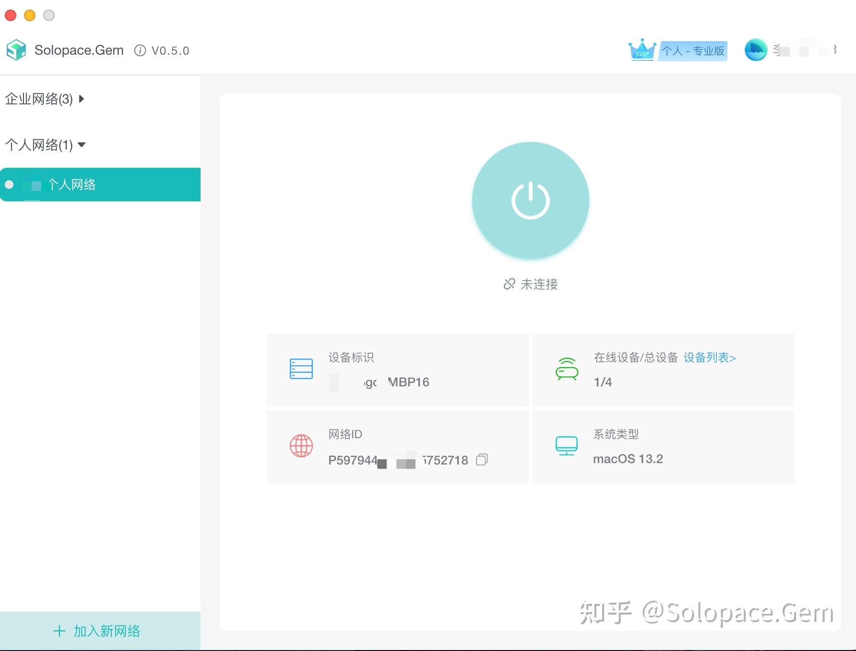
Task: Click the system type monitor icon
Action: click(x=567, y=446)
